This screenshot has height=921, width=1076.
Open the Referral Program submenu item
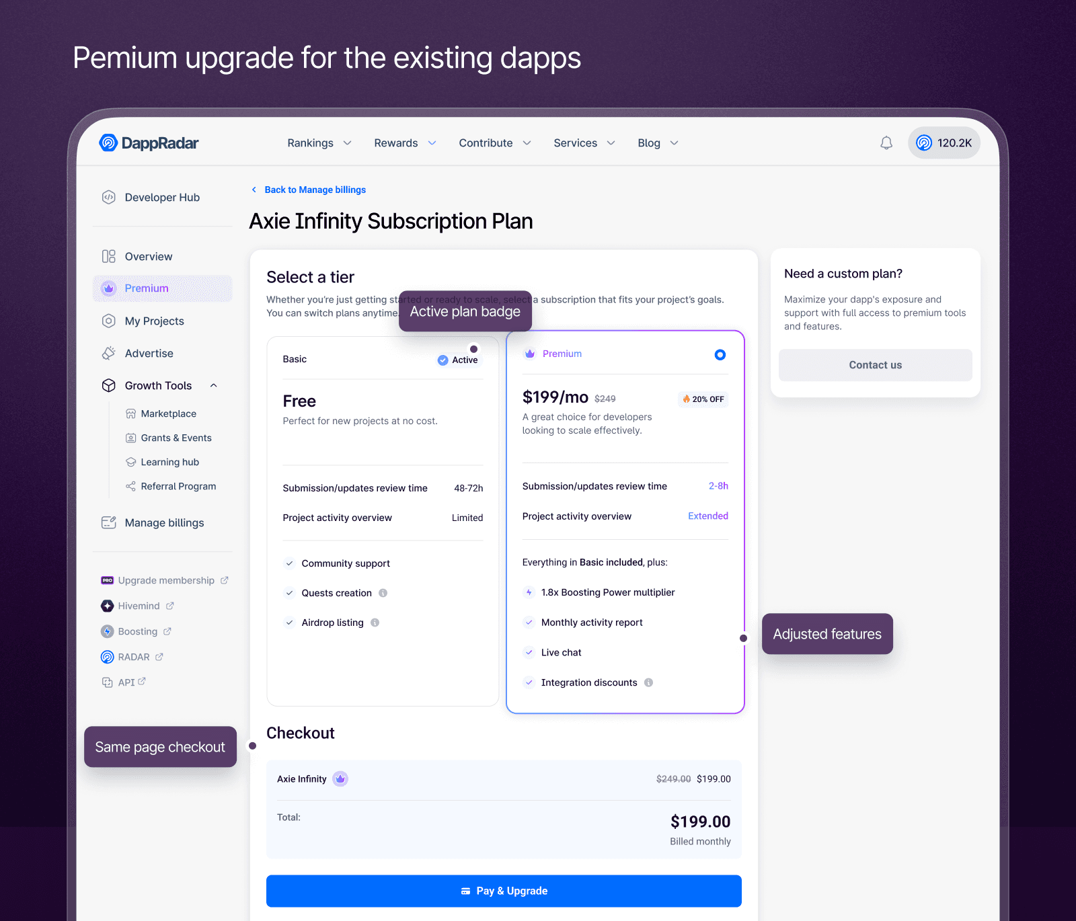(x=171, y=486)
